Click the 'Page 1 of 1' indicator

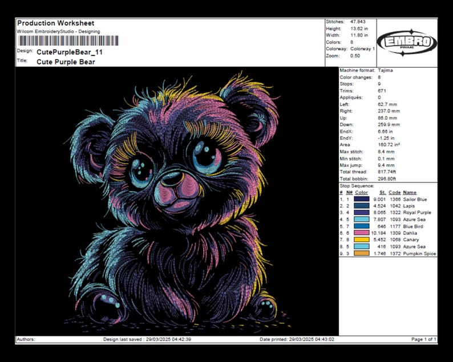[x=424, y=339]
